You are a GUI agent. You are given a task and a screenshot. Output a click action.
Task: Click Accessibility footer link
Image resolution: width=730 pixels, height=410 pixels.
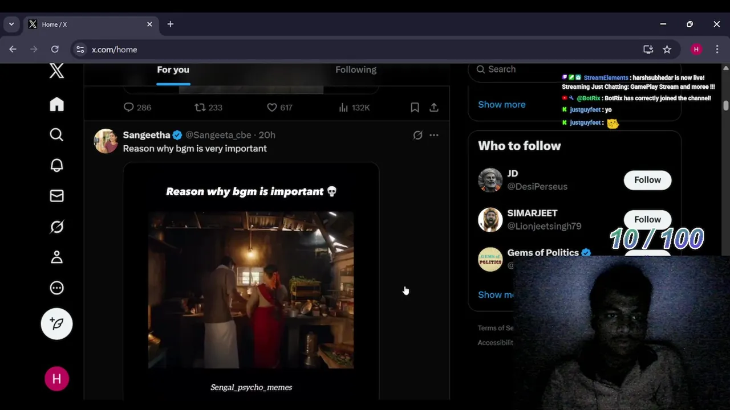pyautogui.click(x=496, y=343)
